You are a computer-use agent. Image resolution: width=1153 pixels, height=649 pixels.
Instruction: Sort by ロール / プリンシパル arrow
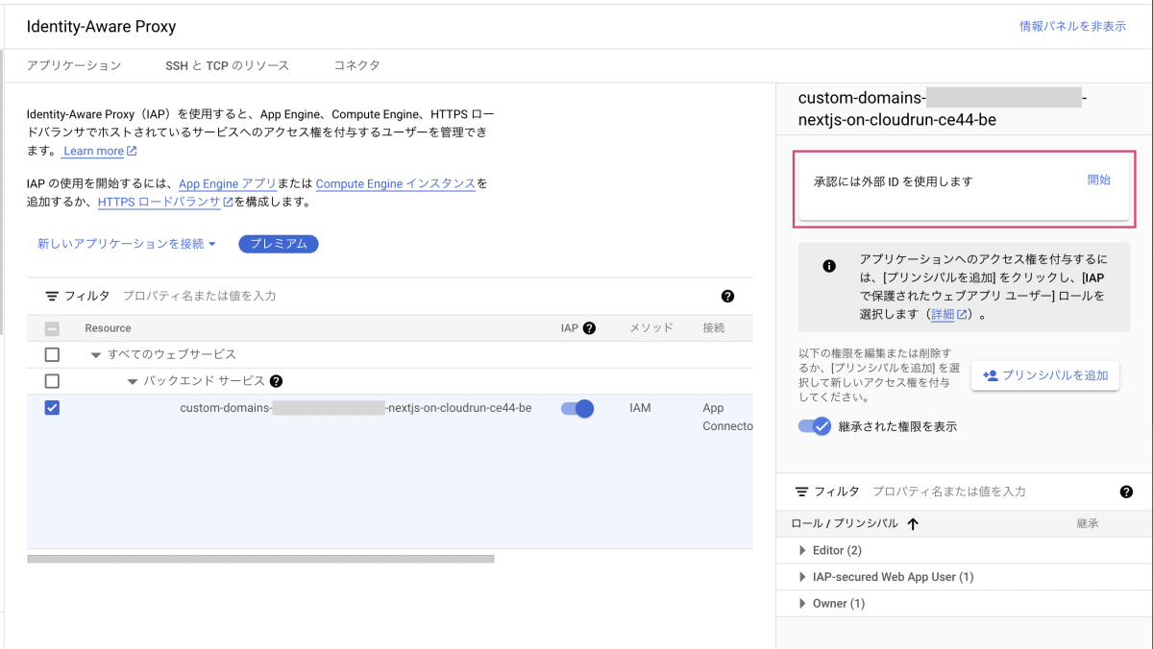913,524
